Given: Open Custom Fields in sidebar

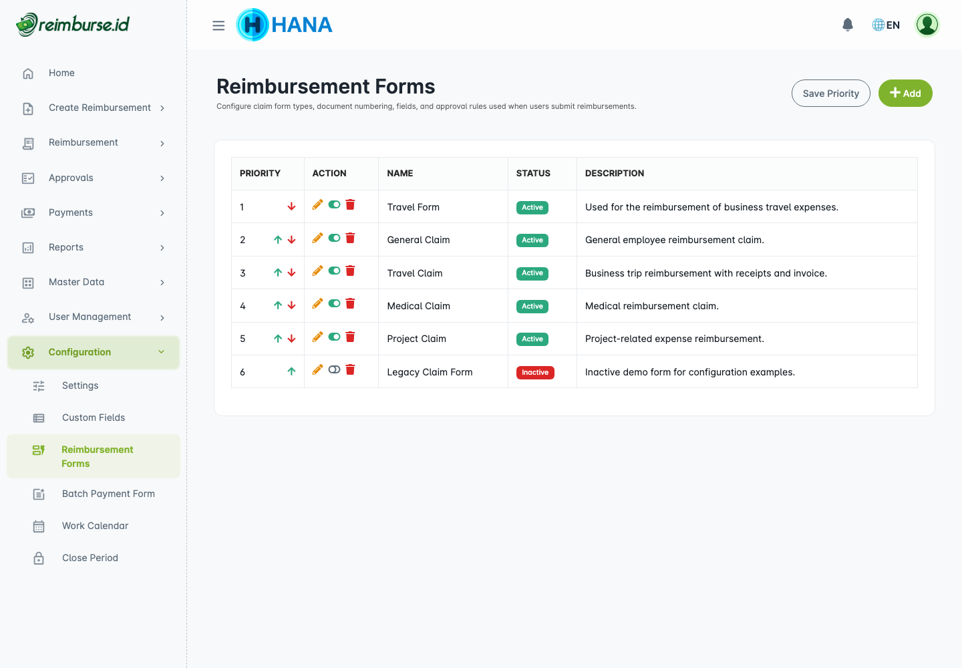Looking at the screenshot, I should 94,417.
